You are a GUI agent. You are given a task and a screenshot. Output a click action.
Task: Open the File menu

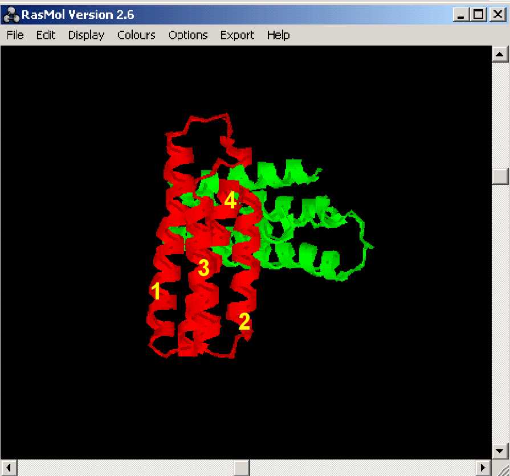(x=15, y=35)
